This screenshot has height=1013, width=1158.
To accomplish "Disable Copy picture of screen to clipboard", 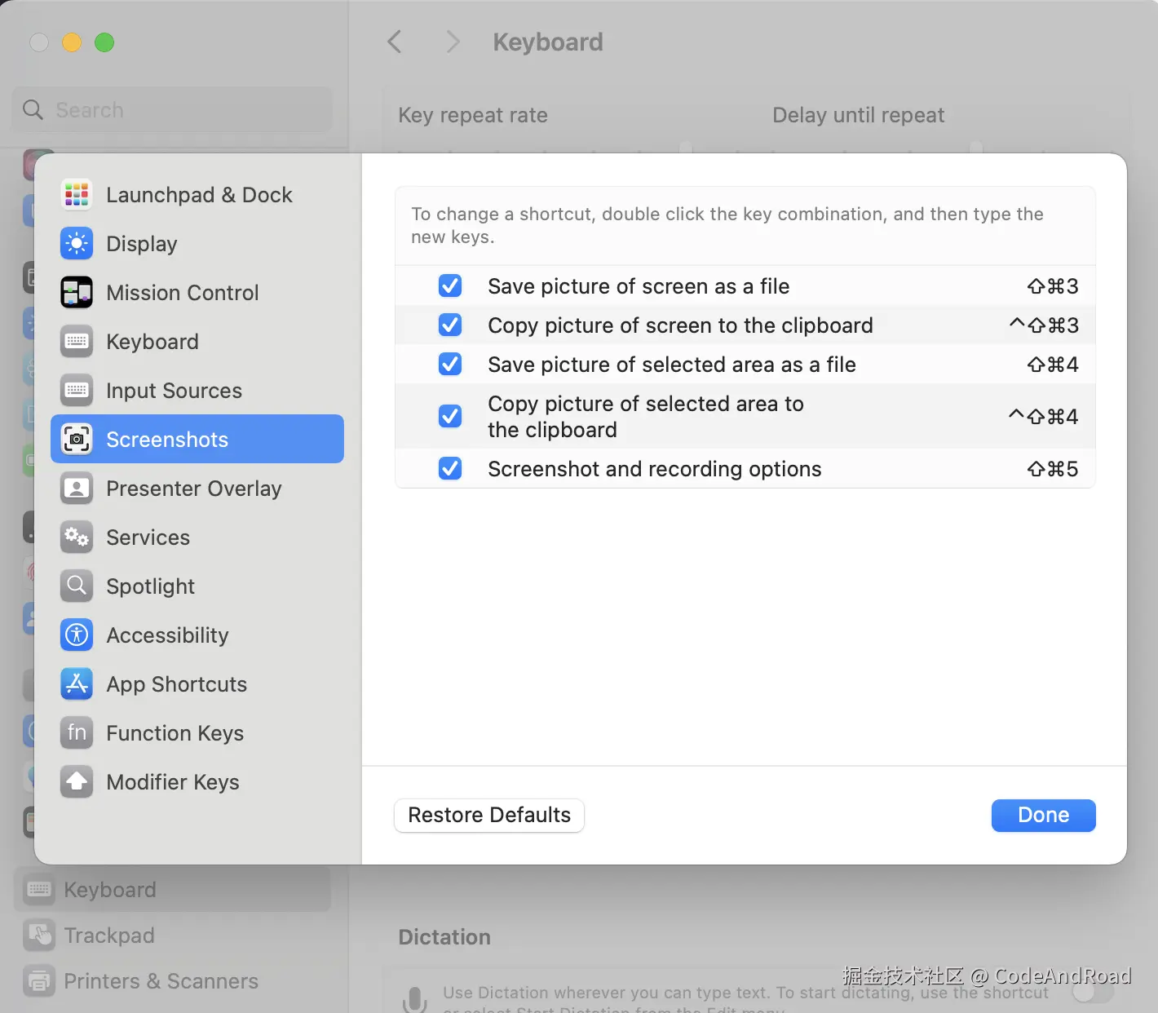I will 450,325.
